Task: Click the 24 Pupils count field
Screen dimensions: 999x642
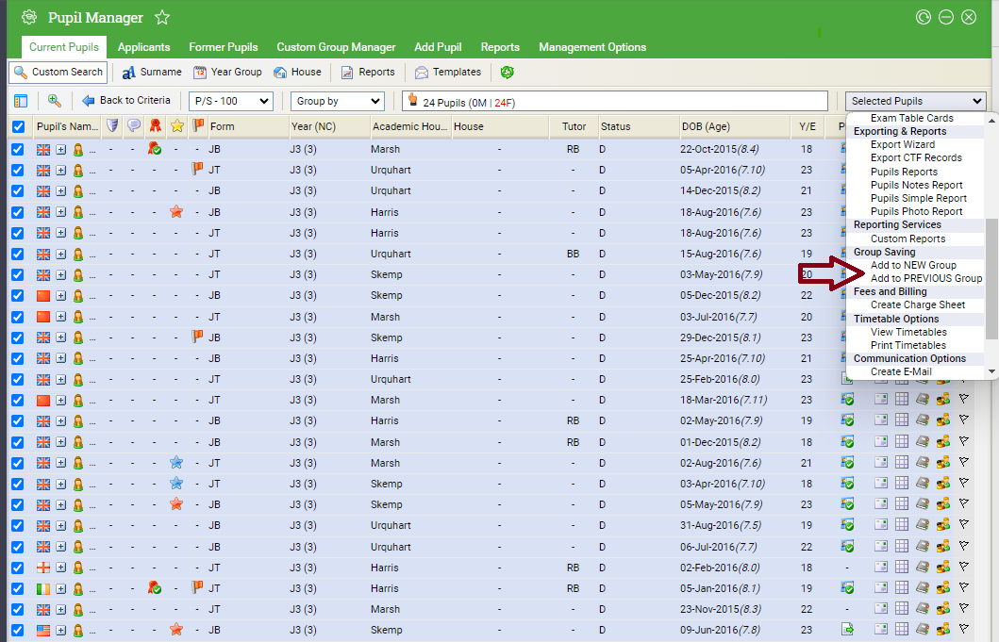Action: coord(615,101)
